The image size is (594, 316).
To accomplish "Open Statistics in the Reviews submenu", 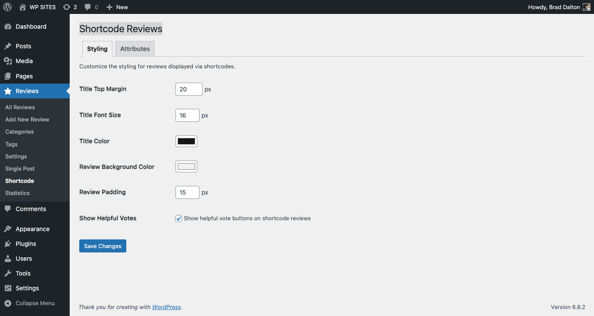I will [17, 193].
